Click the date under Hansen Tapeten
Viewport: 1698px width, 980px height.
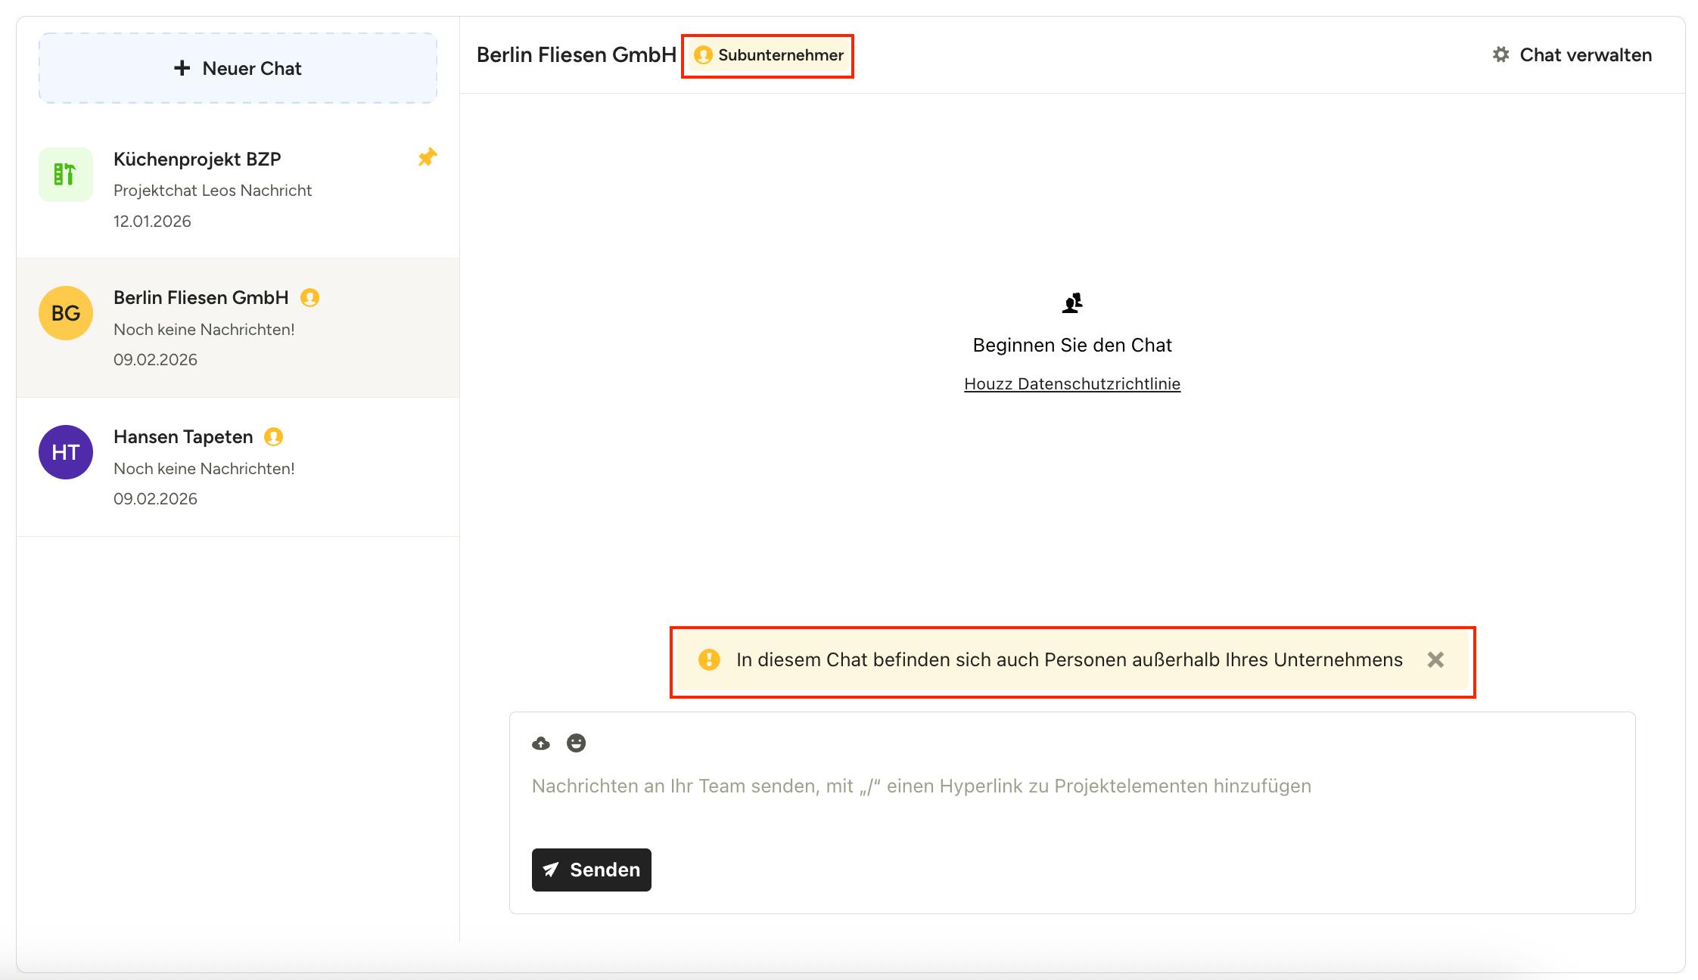(155, 499)
